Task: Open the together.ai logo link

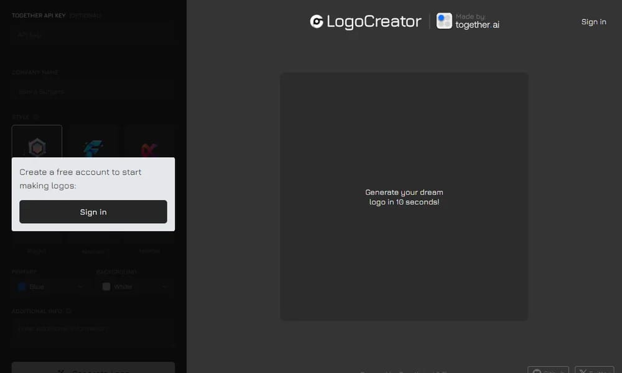Action: [x=468, y=21]
